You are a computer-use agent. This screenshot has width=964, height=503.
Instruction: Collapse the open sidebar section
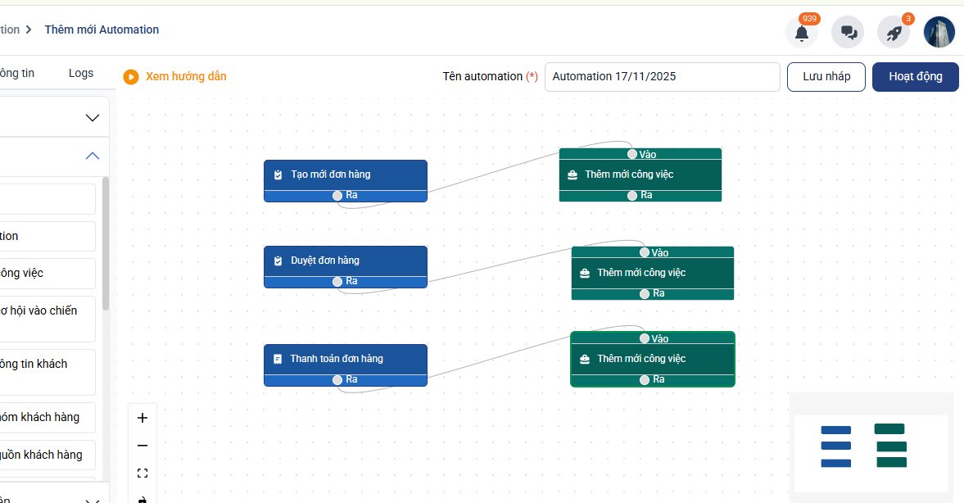pyautogui.click(x=93, y=156)
